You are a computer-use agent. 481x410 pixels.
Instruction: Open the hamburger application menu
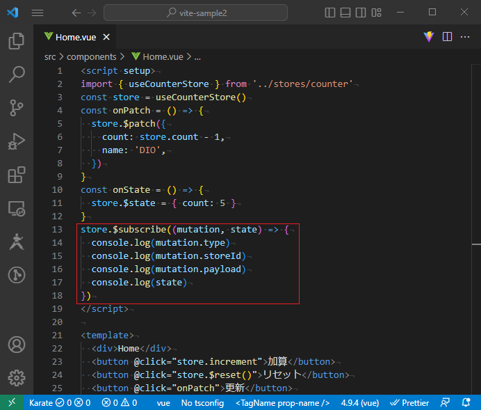pos(38,13)
